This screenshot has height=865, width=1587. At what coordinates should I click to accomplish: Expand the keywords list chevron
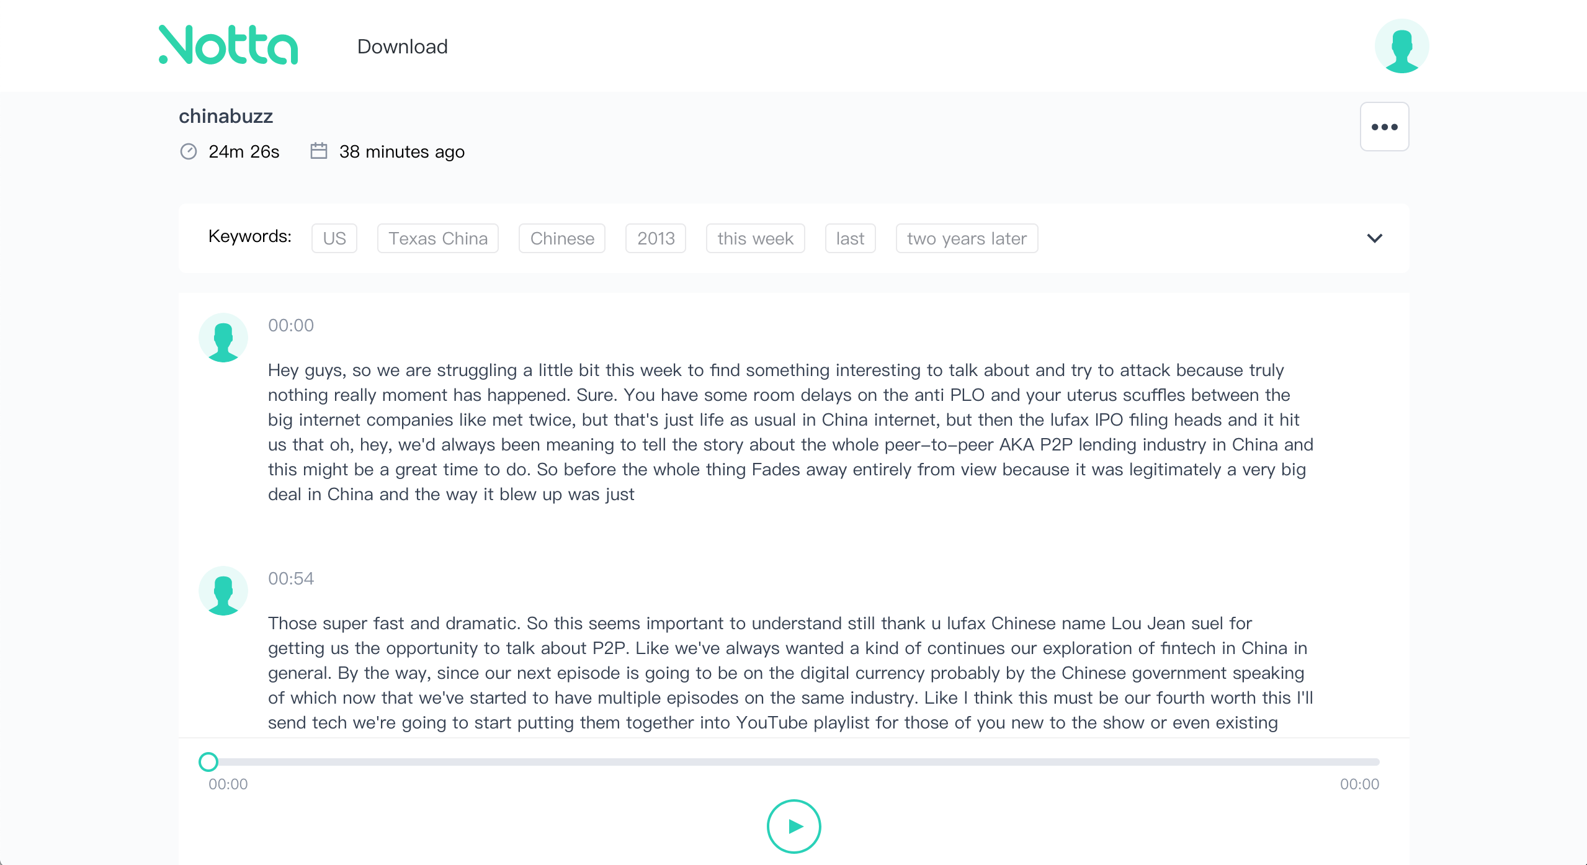1374,238
